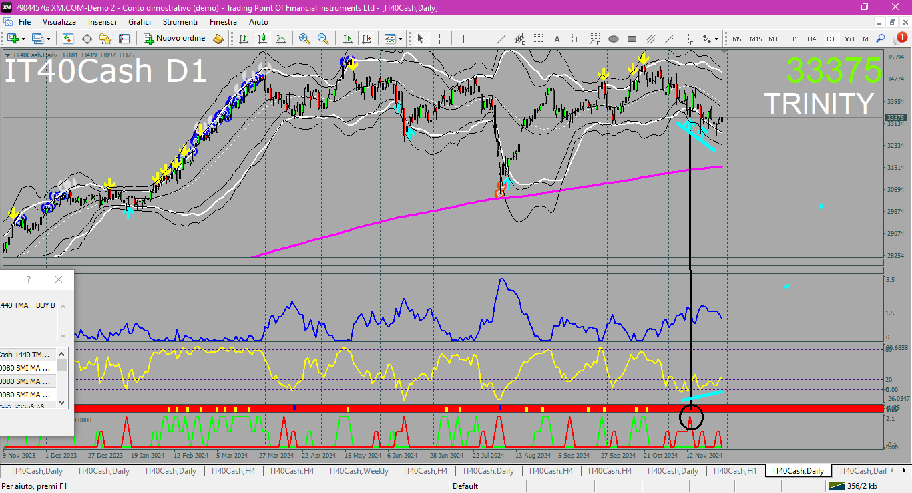Expand the Indicators list dropdown arrow
This screenshot has width=912, height=493.
(400, 39)
